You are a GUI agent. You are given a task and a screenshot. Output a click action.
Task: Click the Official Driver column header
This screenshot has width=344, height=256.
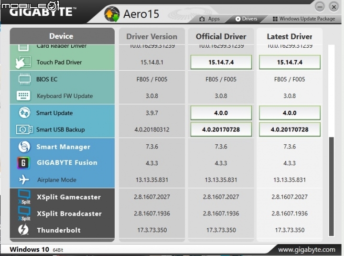point(221,36)
